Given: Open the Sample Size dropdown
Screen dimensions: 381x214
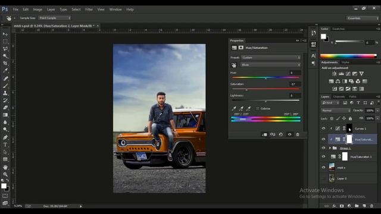Looking at the screenshot, I should point(54,18).
